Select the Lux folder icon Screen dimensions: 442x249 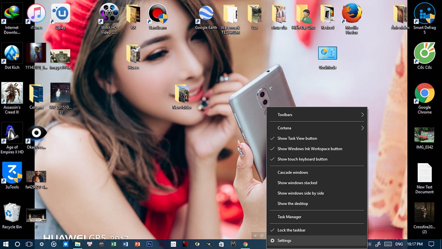click(x=255, y=17)
